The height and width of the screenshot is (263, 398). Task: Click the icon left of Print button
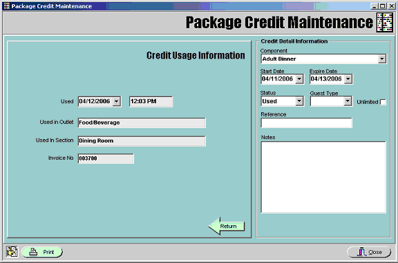[12, 251]
